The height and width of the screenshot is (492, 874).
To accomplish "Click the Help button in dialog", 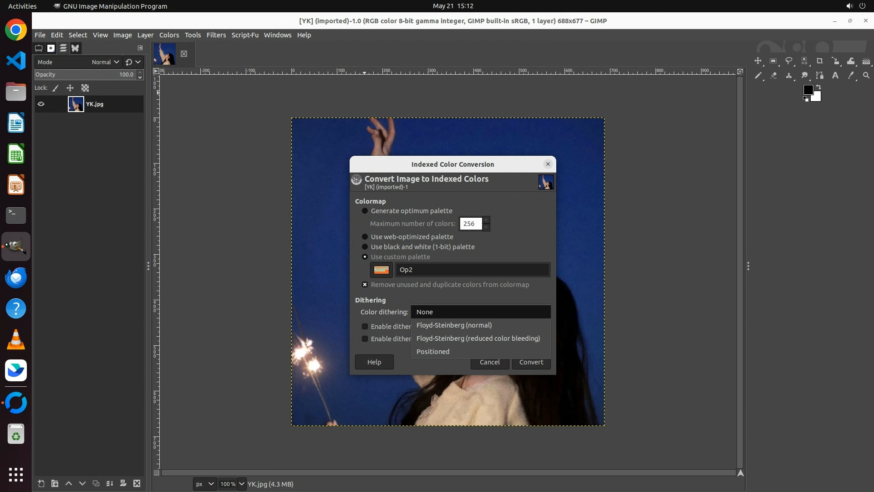I will coord(374,362).
